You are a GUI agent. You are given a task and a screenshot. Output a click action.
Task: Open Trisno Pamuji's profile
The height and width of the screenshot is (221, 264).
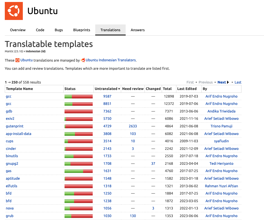[x=221, y=126]
